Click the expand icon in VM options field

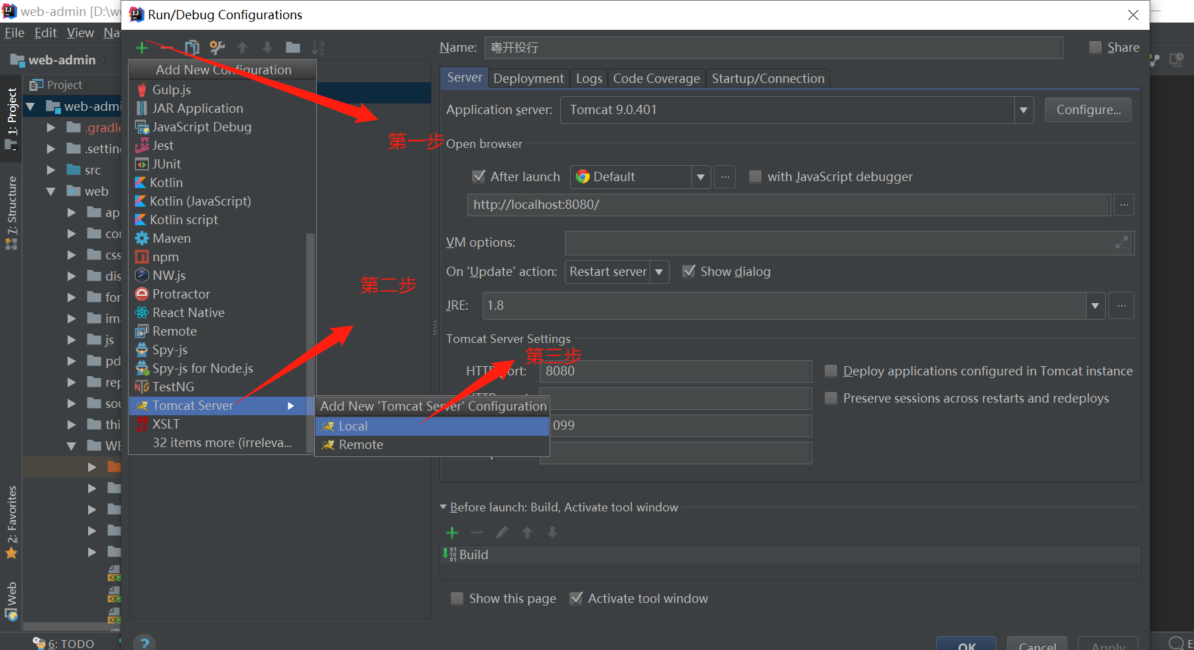click(x=1121, y=243)
